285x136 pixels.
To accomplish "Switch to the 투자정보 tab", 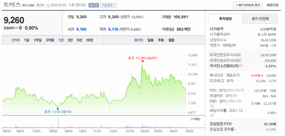I will [225, 19].
